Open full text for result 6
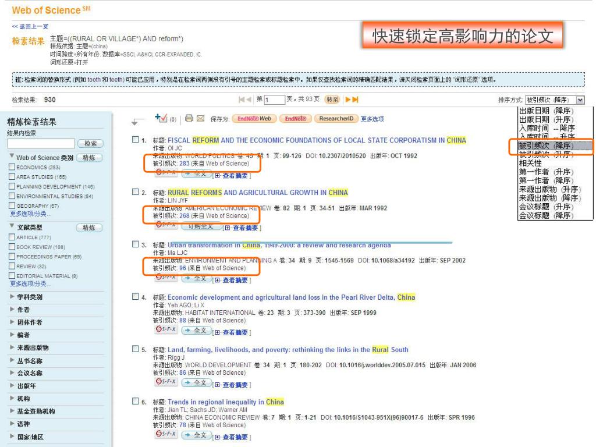Image resolution: width=596 pixels, height=447 pixels. [x=196, y=435]
